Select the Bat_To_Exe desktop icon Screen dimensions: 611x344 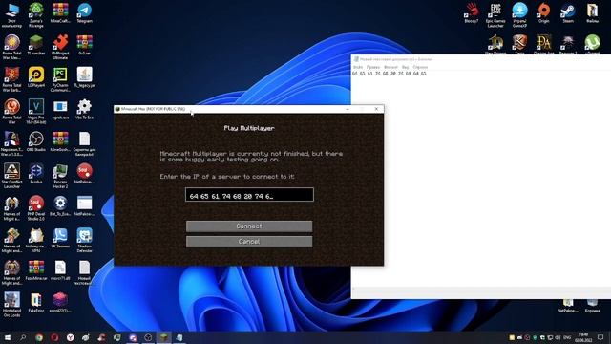[60, 206]
